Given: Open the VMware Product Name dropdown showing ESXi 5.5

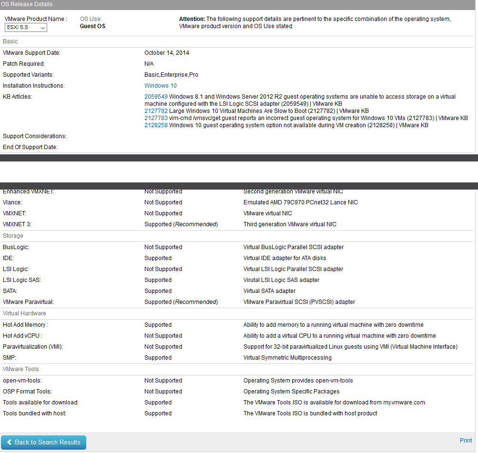Looking at the screenshot, I should (26, 28).
